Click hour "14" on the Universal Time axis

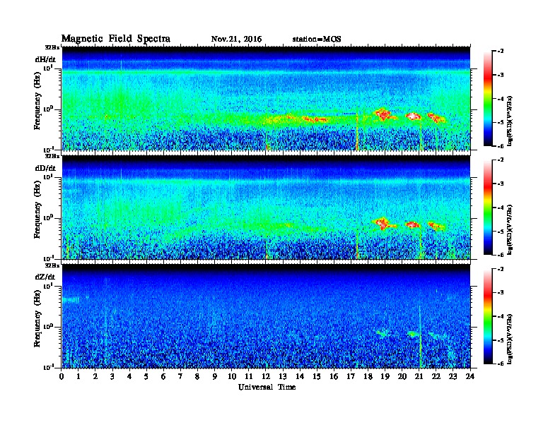pyautogui.click(x=300, y=376)
